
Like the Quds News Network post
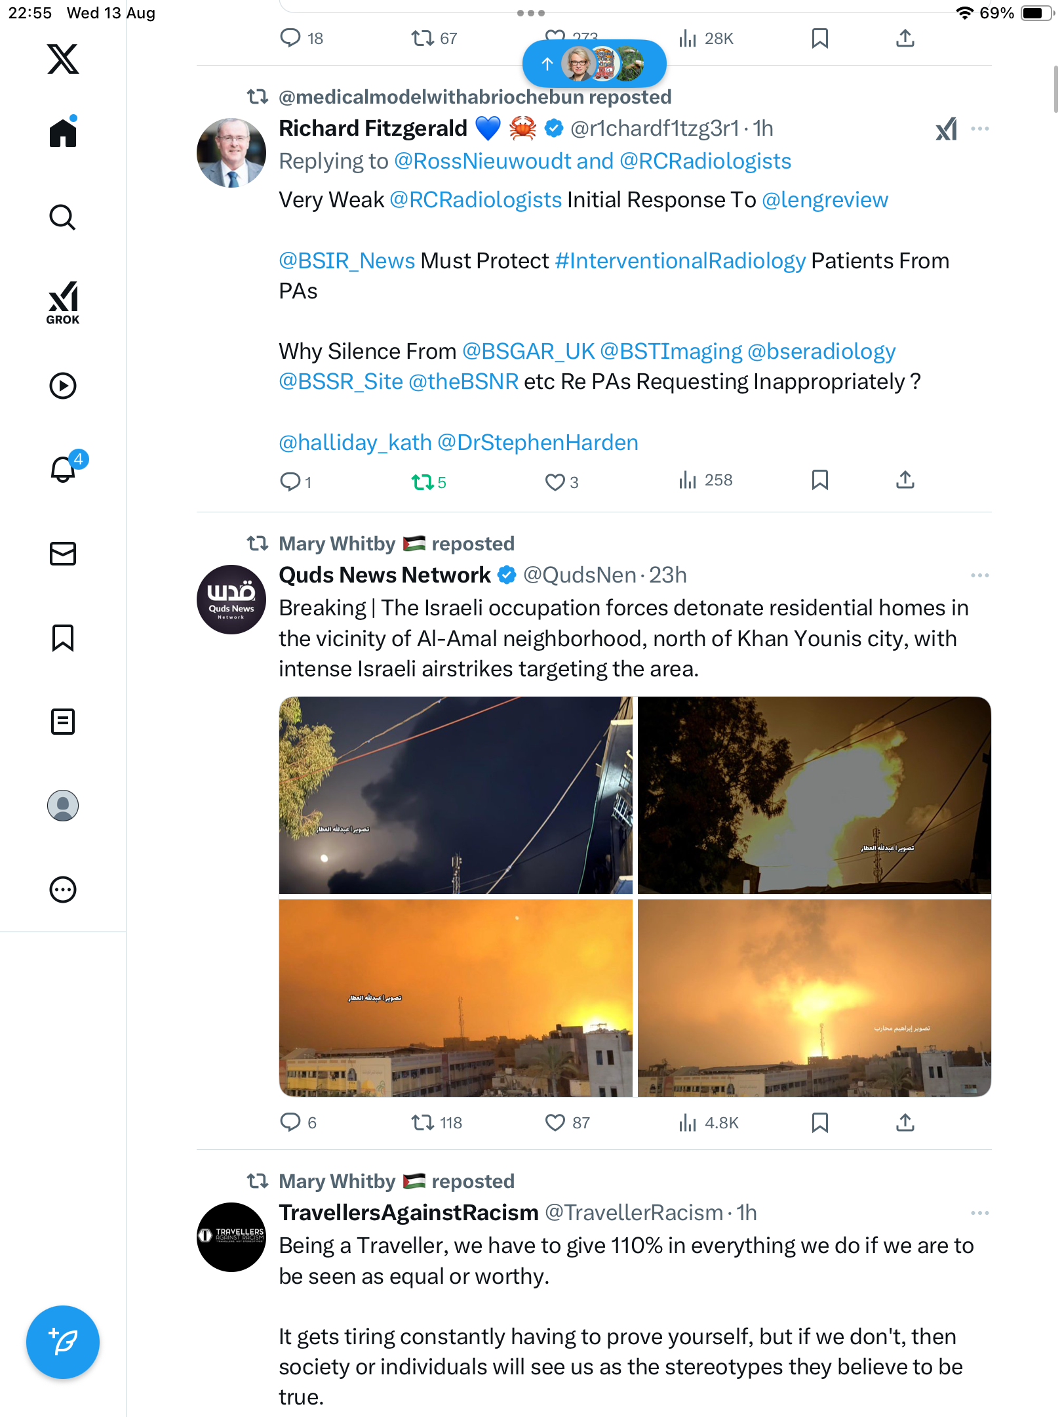[555, 1123]
